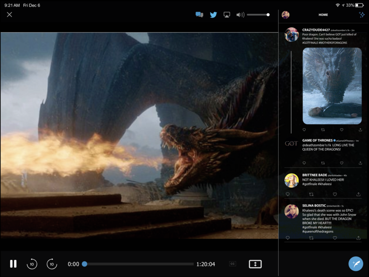Tap the #queenofthedragons hashtag

[318, 231]
